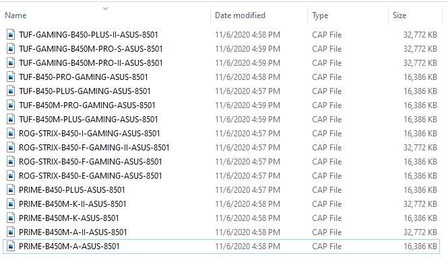448x270 pixels.
Task: Click the PRIME-B450M-A-II-ASUS-8501 file name
Action: click(x=73, y=232)
